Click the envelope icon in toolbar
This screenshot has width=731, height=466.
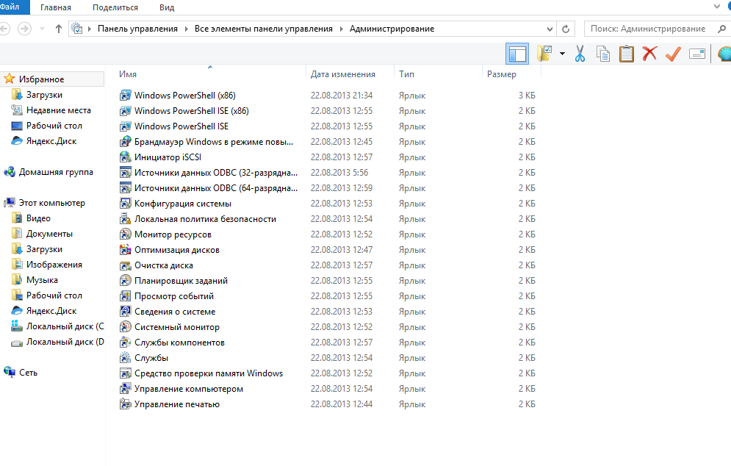click(x=697, y=54)
